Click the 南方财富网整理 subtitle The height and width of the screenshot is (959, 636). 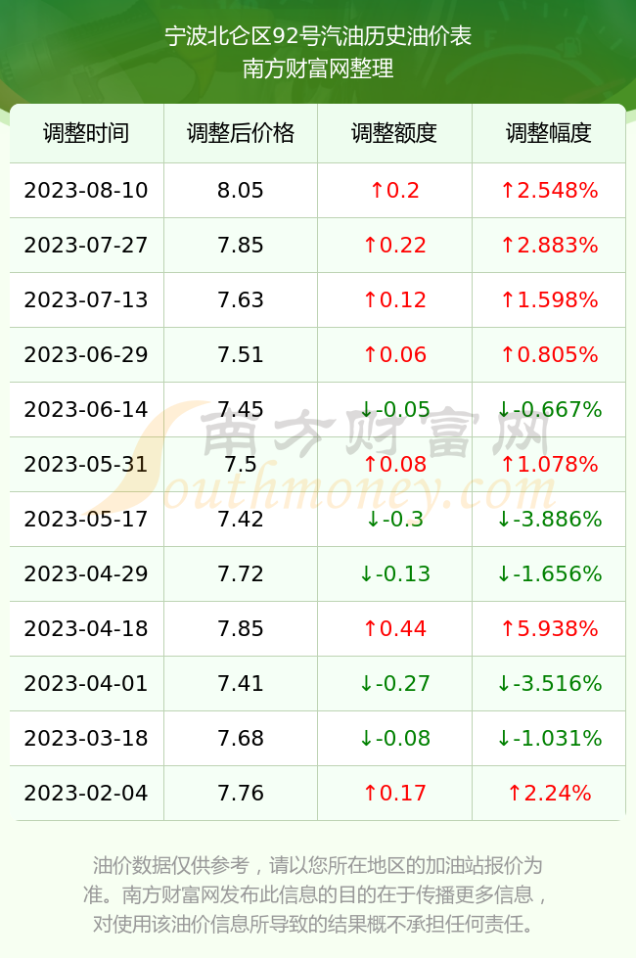tap(318, 68)
